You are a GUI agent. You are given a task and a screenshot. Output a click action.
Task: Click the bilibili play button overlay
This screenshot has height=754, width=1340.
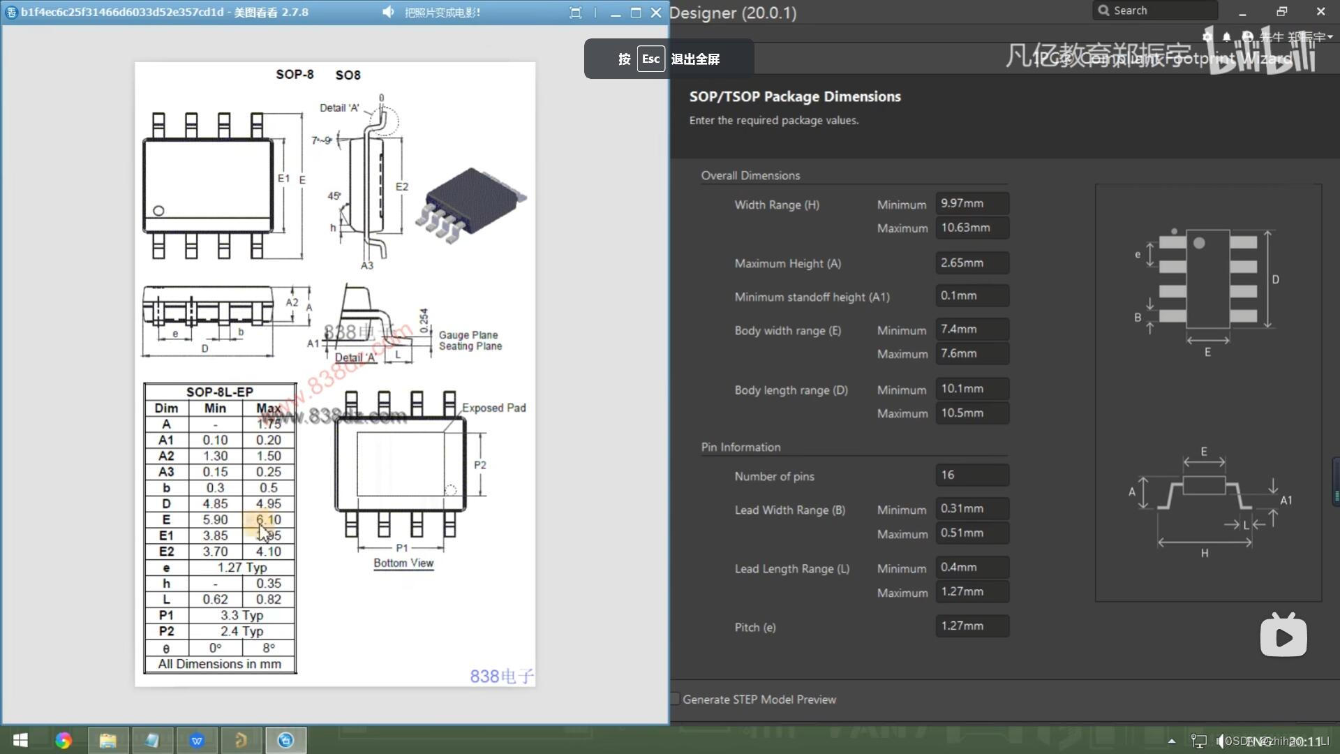pyautogui.click(x=1283, y=636)
